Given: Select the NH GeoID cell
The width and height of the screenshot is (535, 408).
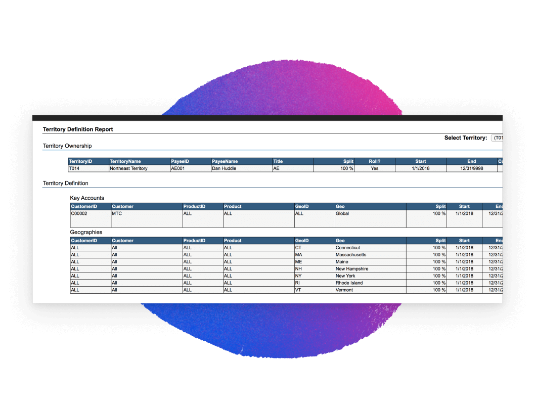Looking at the screenshot, I should point(315,269).
